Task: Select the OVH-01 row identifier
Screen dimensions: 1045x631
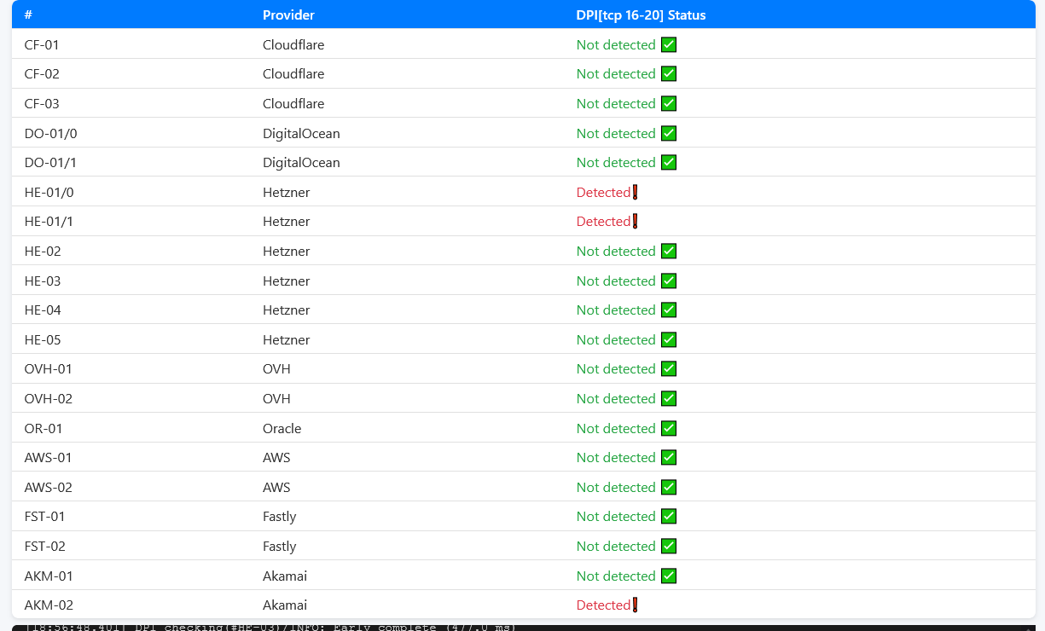Action: [48, 369]
